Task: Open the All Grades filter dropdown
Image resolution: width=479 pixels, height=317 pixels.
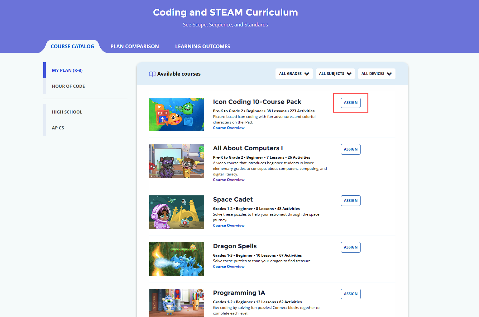Action: (294, 74)
